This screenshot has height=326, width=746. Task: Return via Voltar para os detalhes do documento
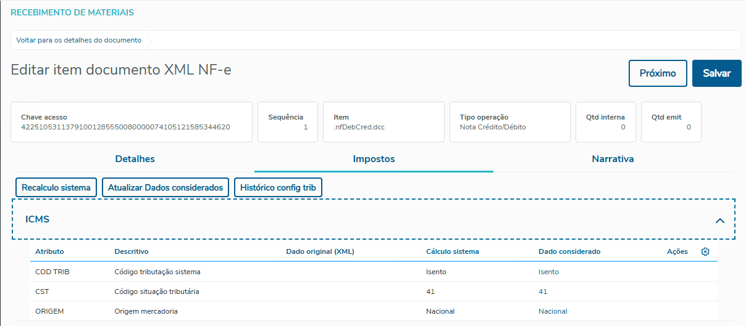[x=79, y=40]
